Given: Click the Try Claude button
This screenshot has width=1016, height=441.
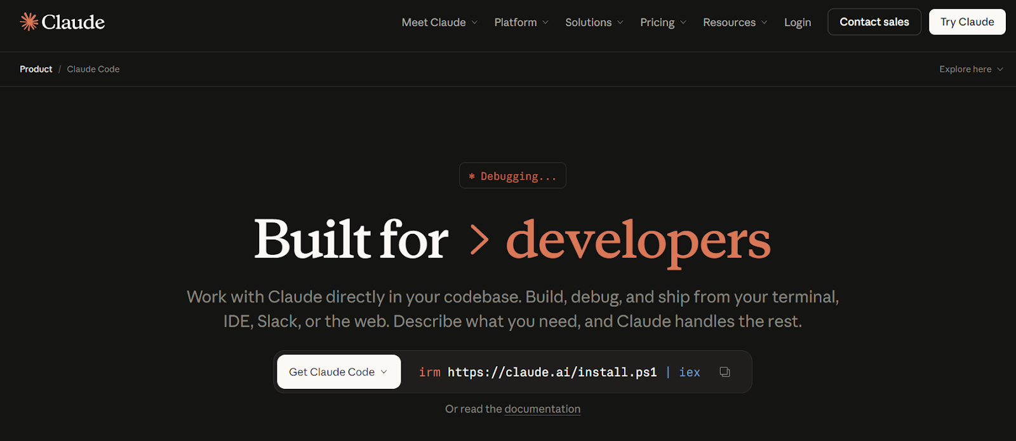Looking at the screenshot, I should (x=966, y=22).
